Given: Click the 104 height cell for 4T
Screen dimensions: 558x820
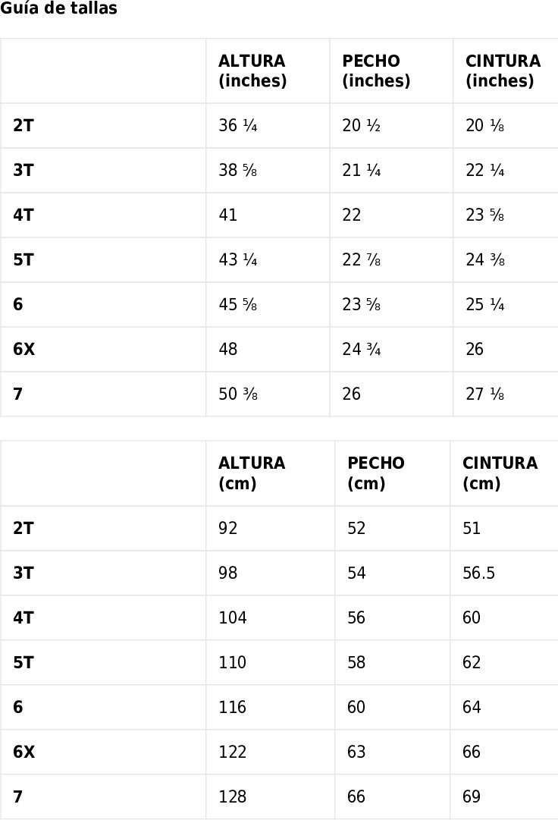Looking at the screenshot, I should (x=233, y=617).
